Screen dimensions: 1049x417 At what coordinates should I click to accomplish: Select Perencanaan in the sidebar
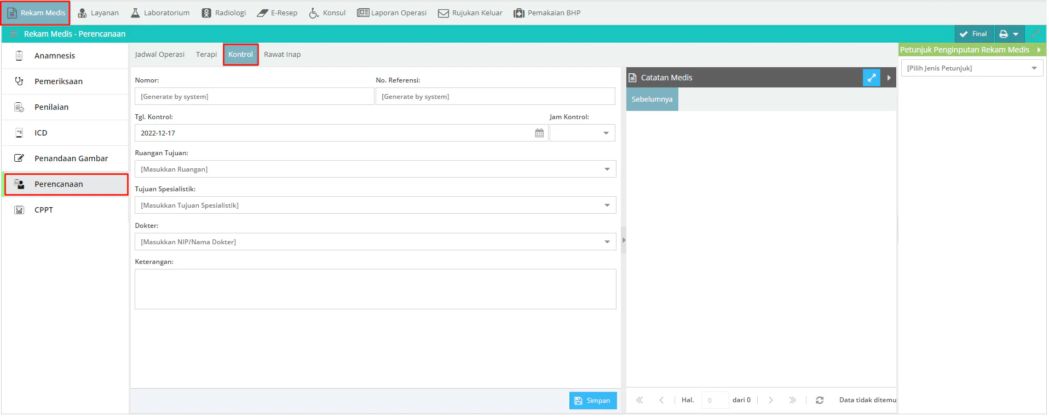tap(65, 184)
